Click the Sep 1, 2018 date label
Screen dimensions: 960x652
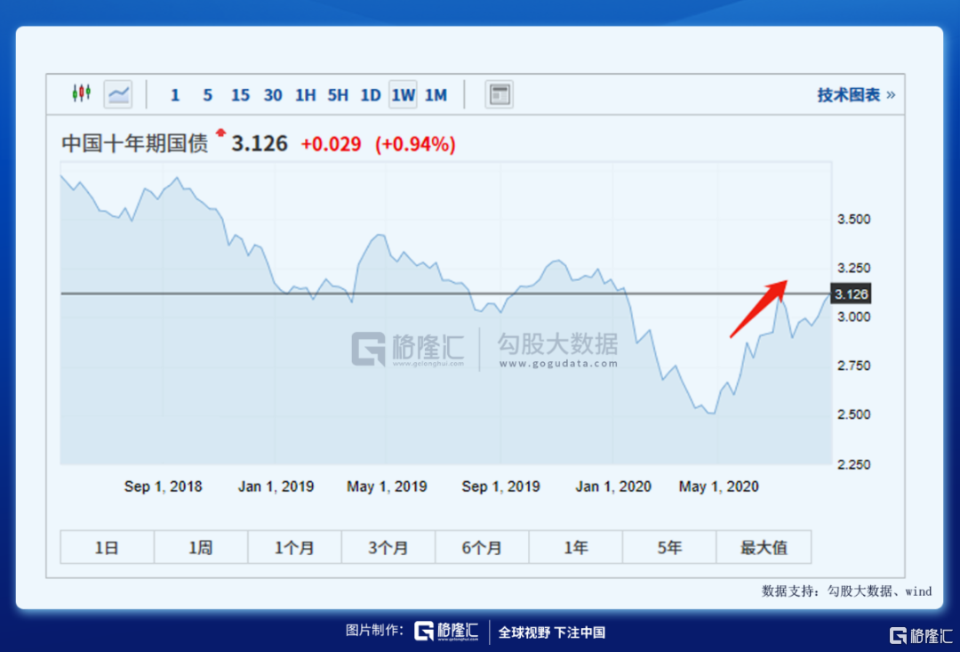point(163,487)
